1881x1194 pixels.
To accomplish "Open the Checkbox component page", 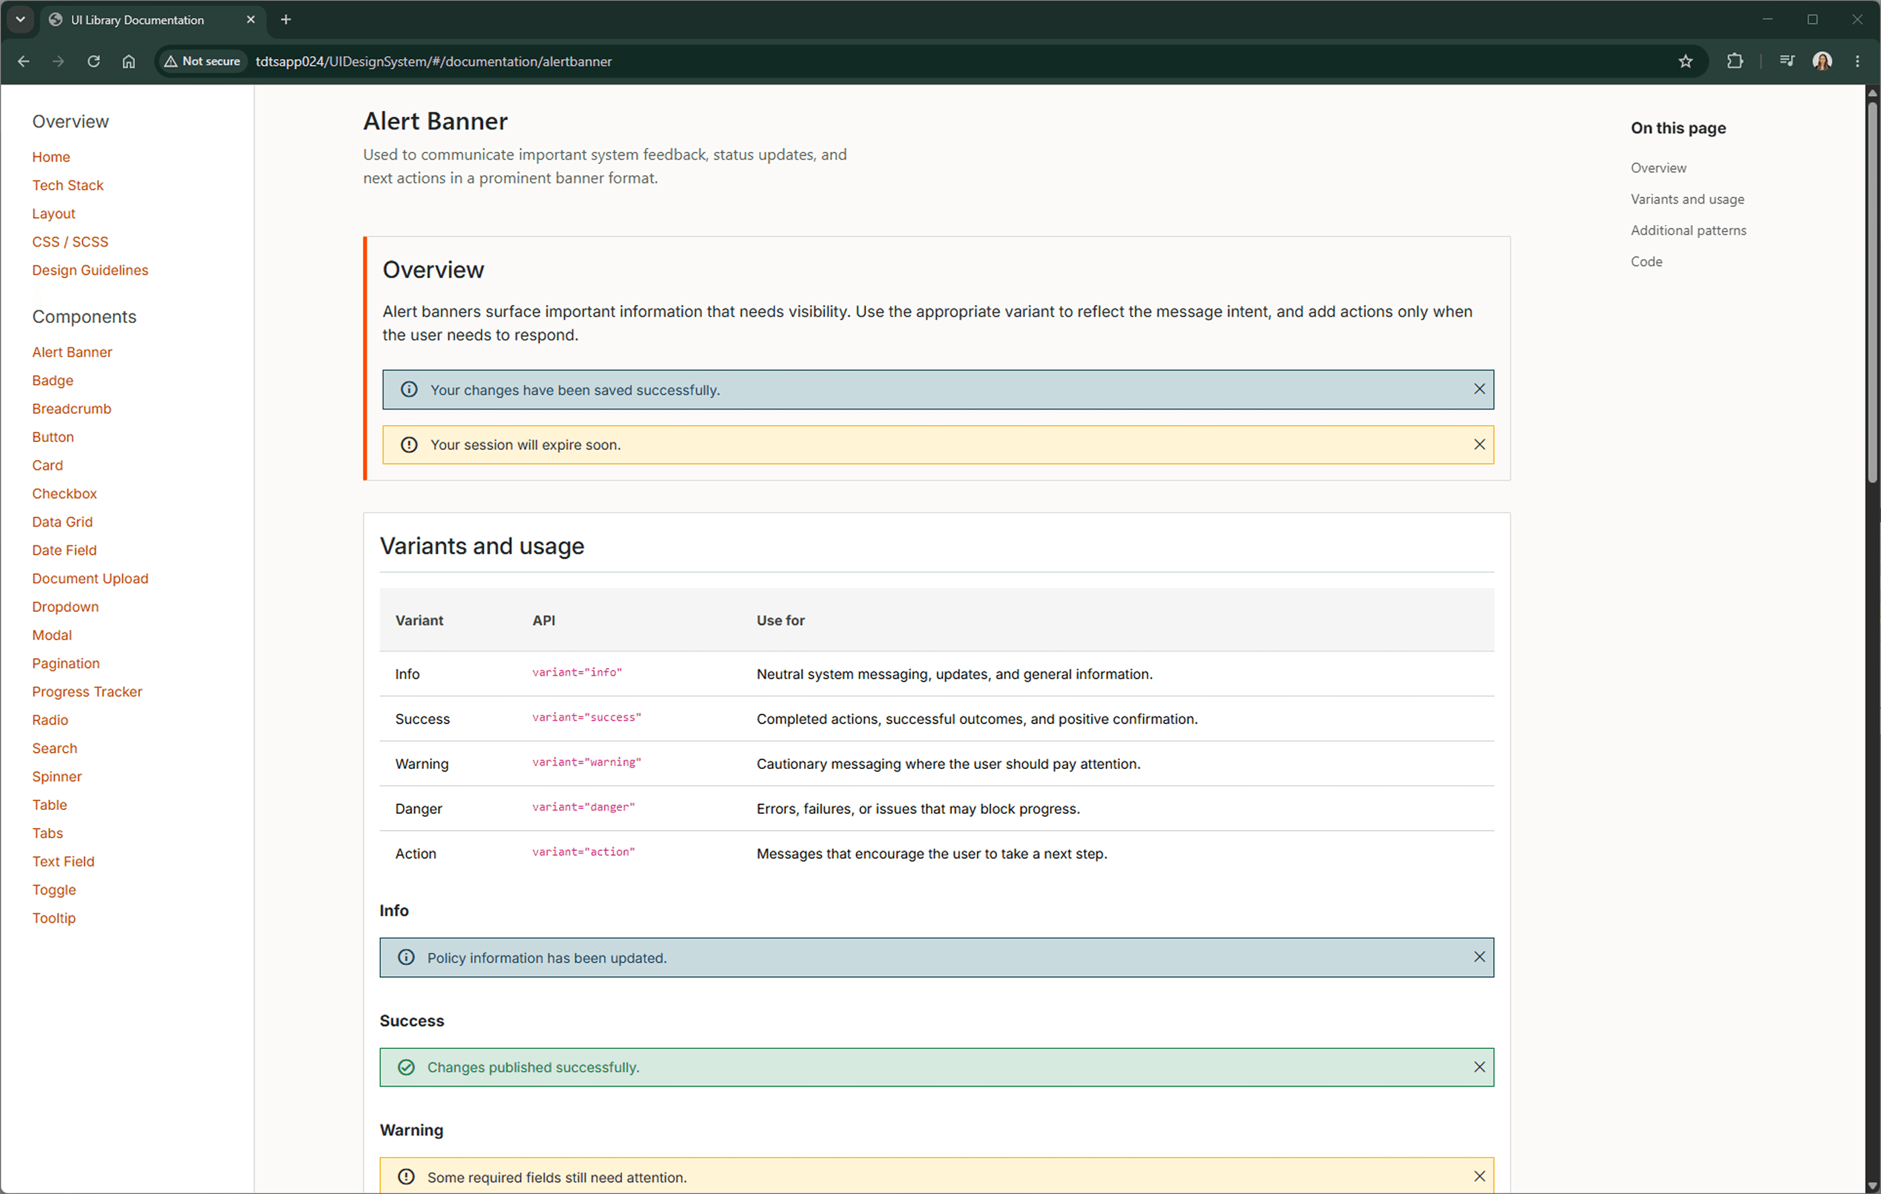I will click(x=65, y=494).
